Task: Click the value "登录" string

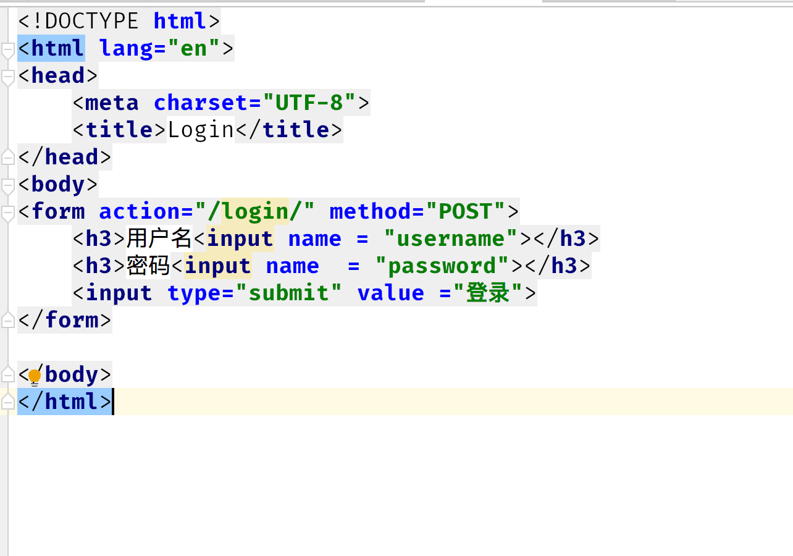Action: 488,293
